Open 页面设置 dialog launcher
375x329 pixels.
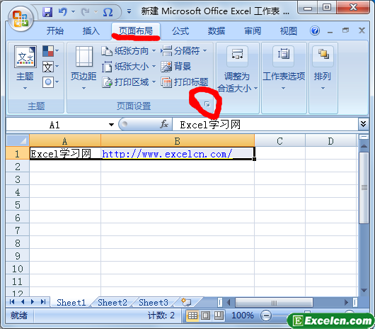(207, 104)
